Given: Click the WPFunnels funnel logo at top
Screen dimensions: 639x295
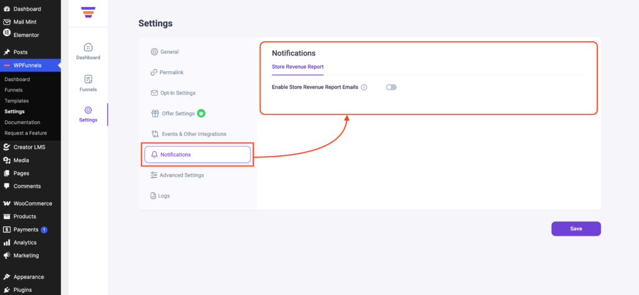Looking at the screenshot, I should click(89, 12).
